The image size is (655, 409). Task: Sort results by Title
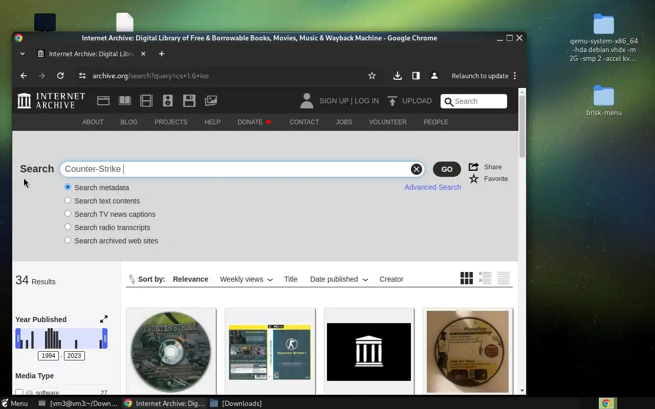[x=291, y=279]
